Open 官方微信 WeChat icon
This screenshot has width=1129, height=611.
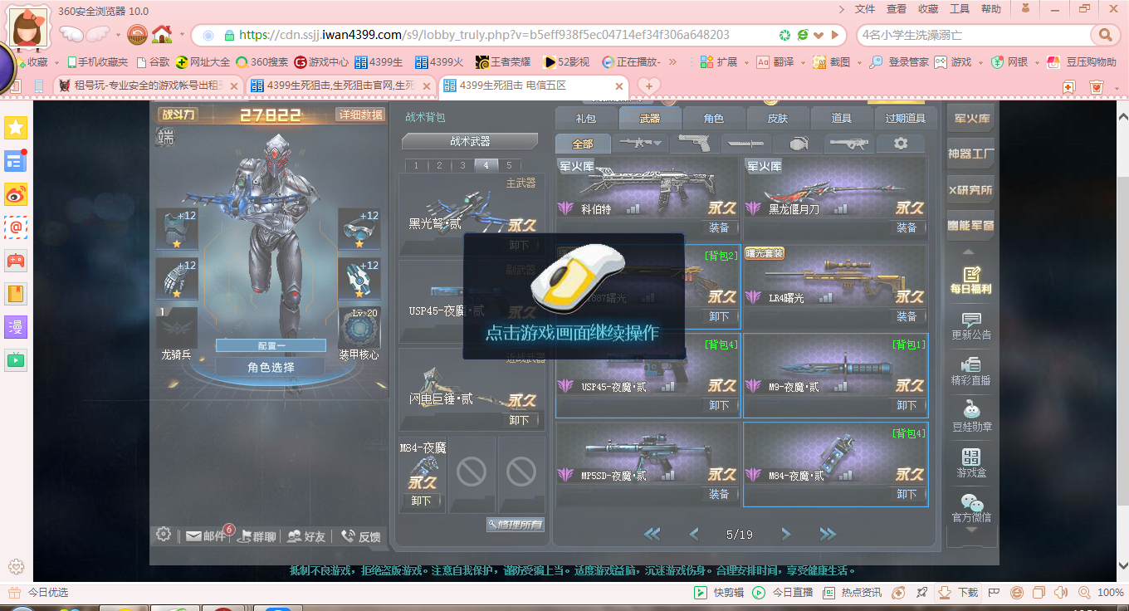click(x=970, y=508)
